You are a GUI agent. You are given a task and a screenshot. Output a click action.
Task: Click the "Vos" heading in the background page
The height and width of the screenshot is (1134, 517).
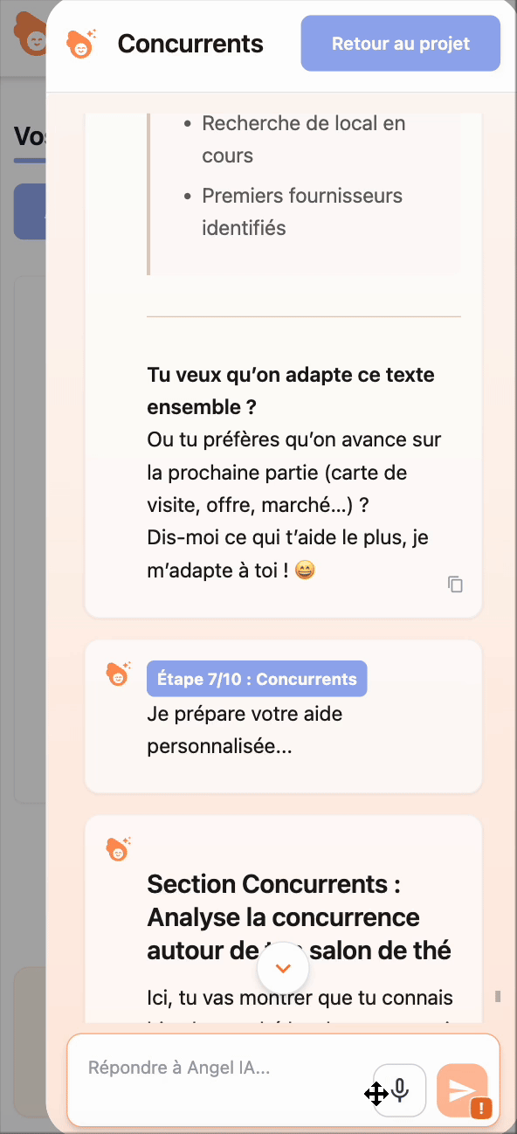(24, 136)
